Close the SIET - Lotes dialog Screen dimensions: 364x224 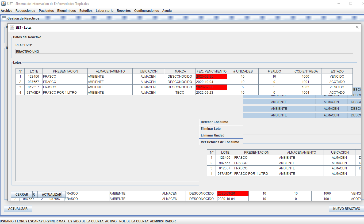coord(357,27)
